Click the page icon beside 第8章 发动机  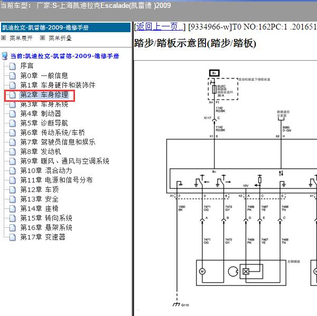point(13,151)
